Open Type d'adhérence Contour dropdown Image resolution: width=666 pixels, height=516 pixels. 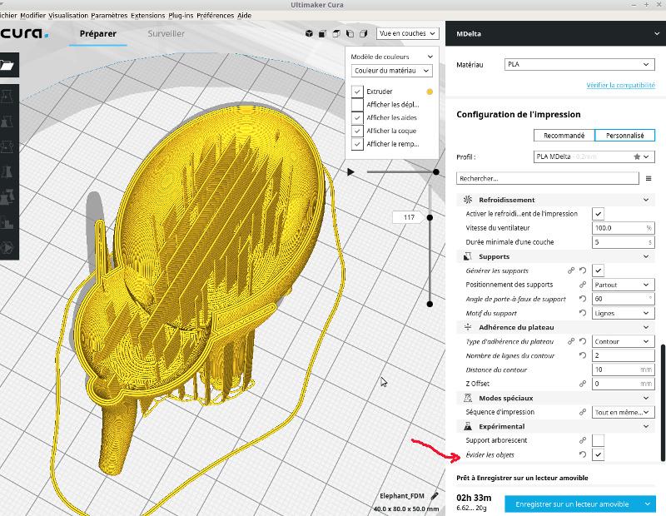[623, 341]
